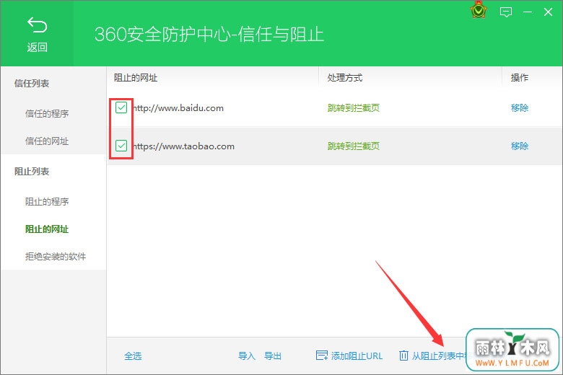Open 阻止的程序 in sidebar
This screenshot has width=563, height=375.
tap(47, 202)
